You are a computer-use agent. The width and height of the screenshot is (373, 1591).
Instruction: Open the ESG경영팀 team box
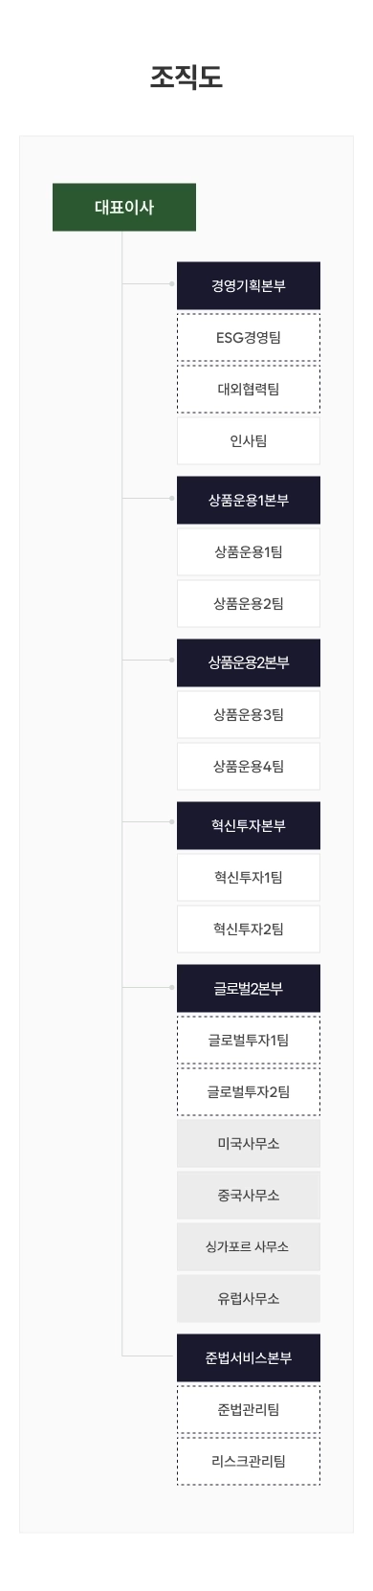click(x=249, y=337)
